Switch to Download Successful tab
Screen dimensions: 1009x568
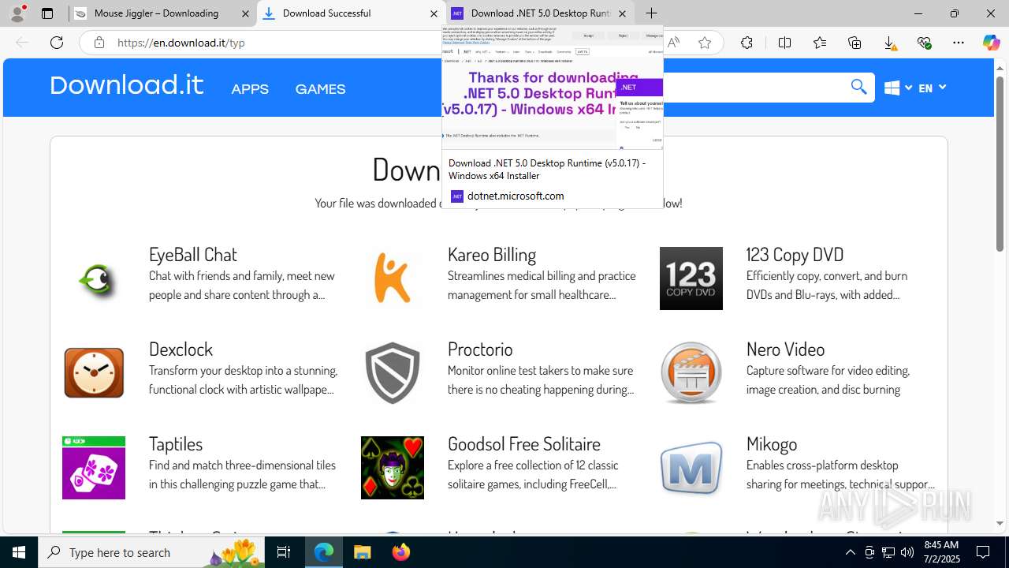[351, 13]
